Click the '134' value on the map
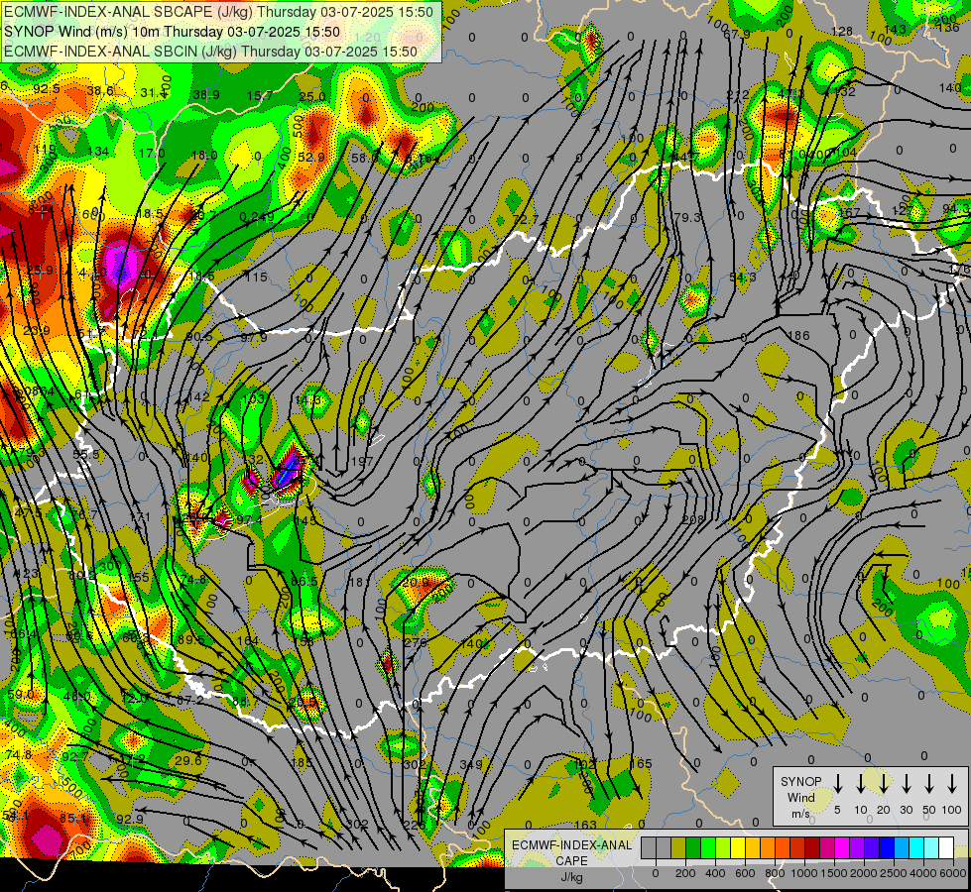The height and width of the screenshot is (892, 971). click(98, 151)
